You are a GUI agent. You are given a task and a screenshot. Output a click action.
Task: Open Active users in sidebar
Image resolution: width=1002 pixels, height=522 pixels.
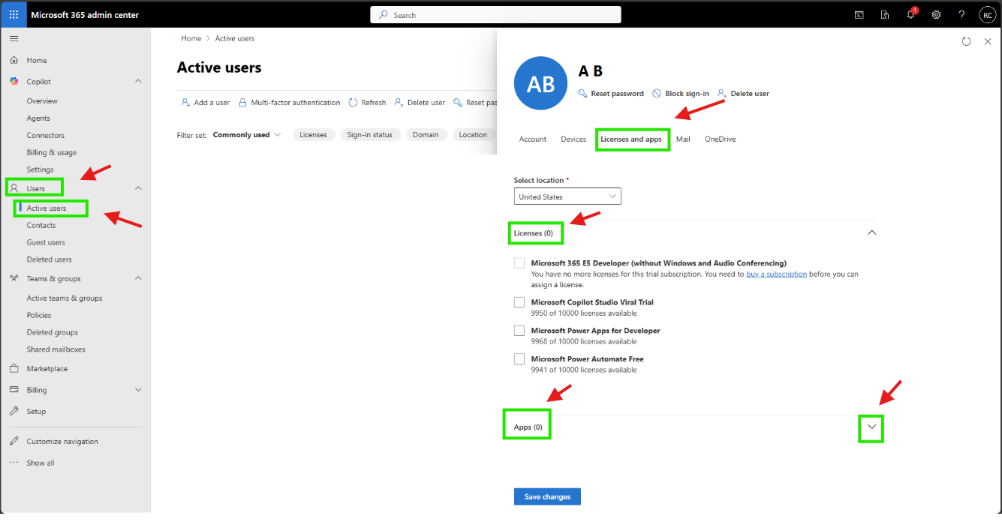pyautogui.click(x=47, y=208)
